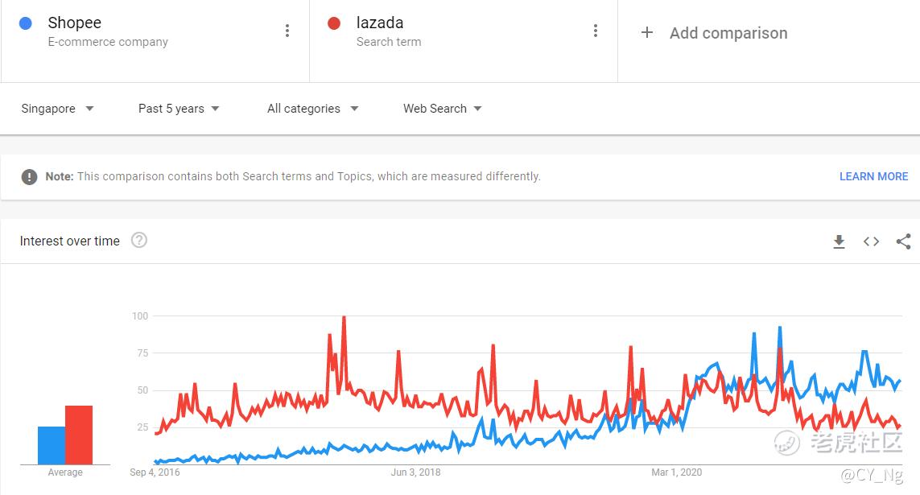The height and width of the screenshot is (495, 920).
Task: Open Shopee term three-dot options menu
Action: (x=287, y=31)
